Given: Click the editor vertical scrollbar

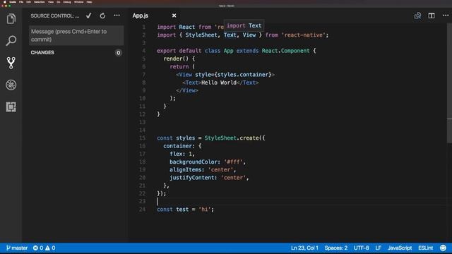Looking at the screenshot, I should (x=449, y=83).
